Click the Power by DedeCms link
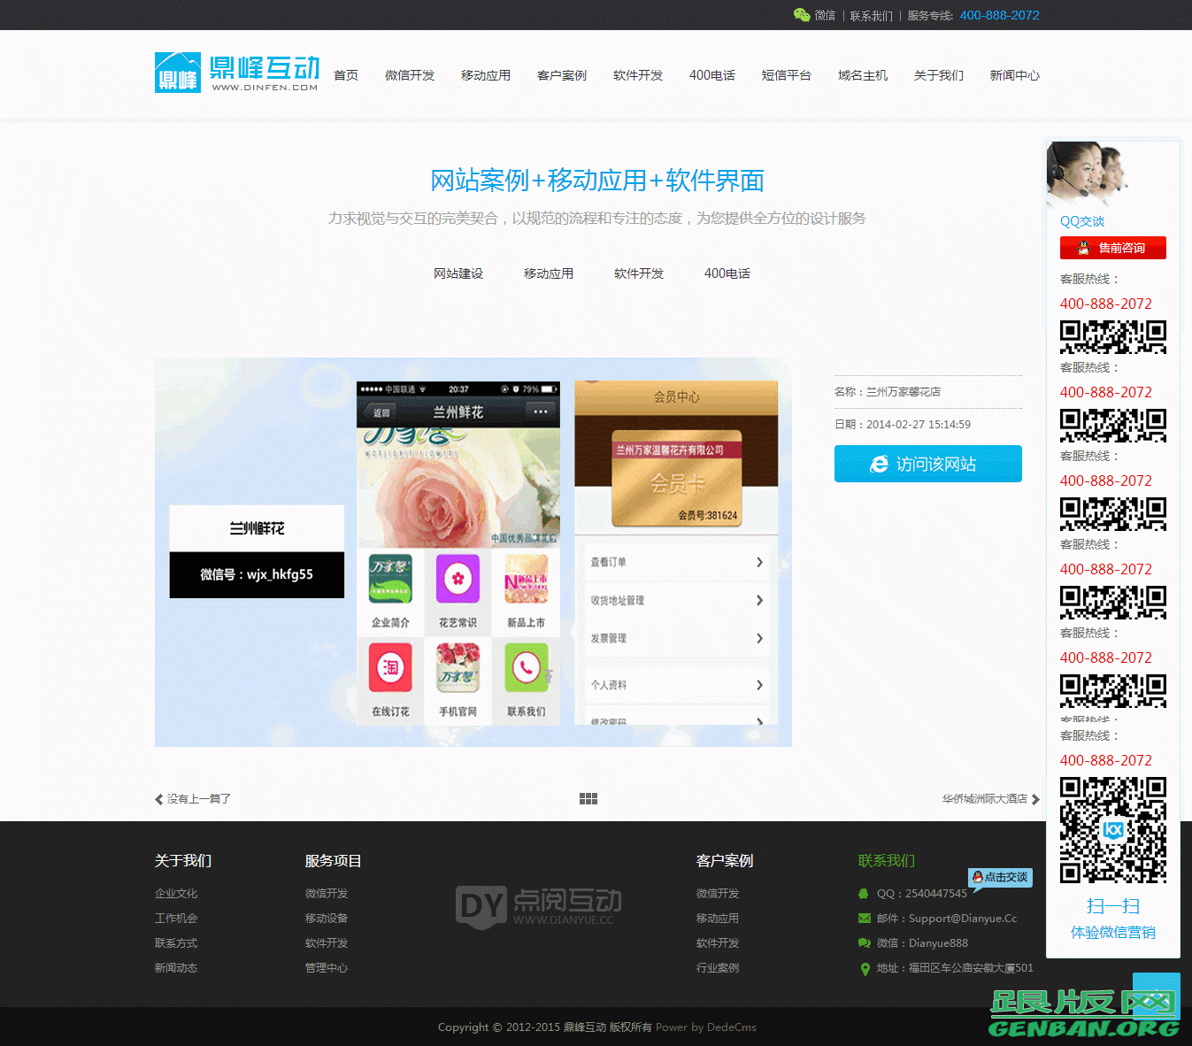The width and height of the screenshot is (1192, 1046). (706, 1027)
